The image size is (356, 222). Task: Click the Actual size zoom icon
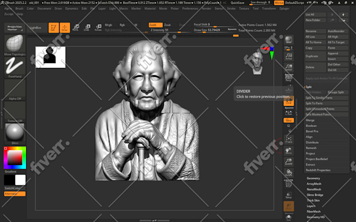point(288,56)
